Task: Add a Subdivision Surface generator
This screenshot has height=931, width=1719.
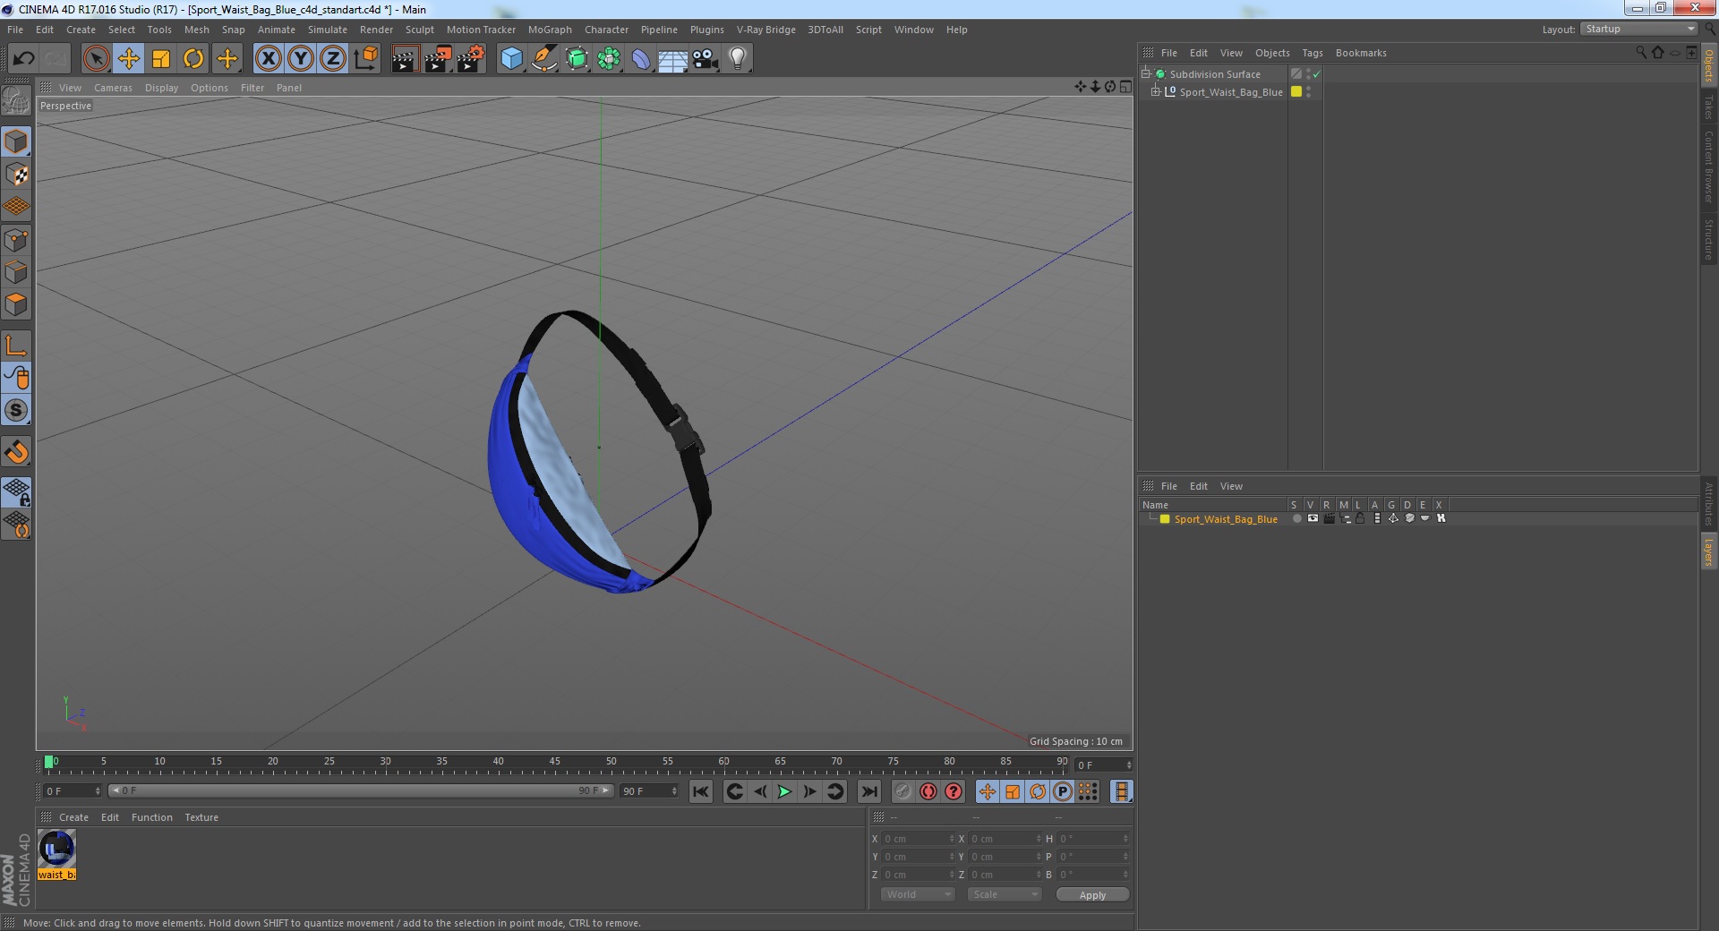Action: pos(577,59)
